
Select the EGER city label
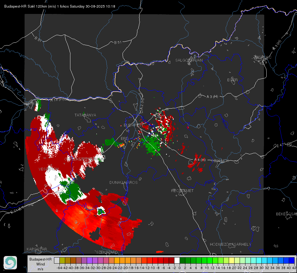tap(232, 80)
